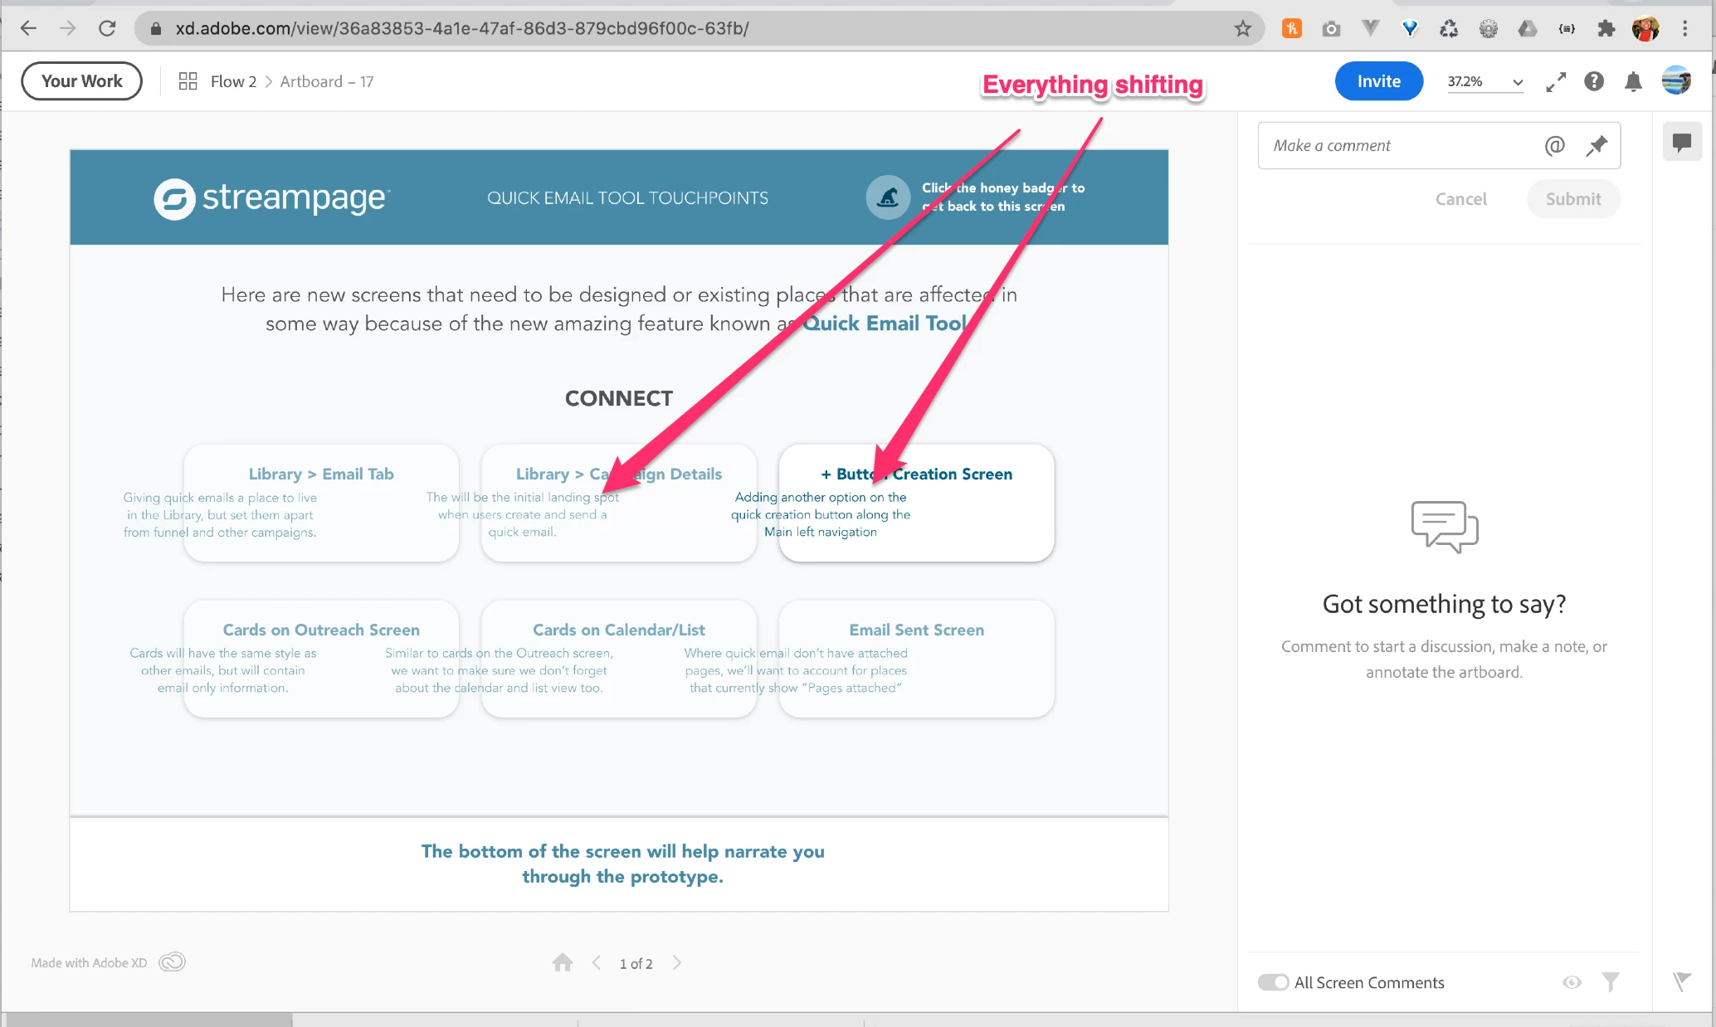Click the Your Work button
Viewport: 1716px width, 1027px height.
[x=81, y=81]
